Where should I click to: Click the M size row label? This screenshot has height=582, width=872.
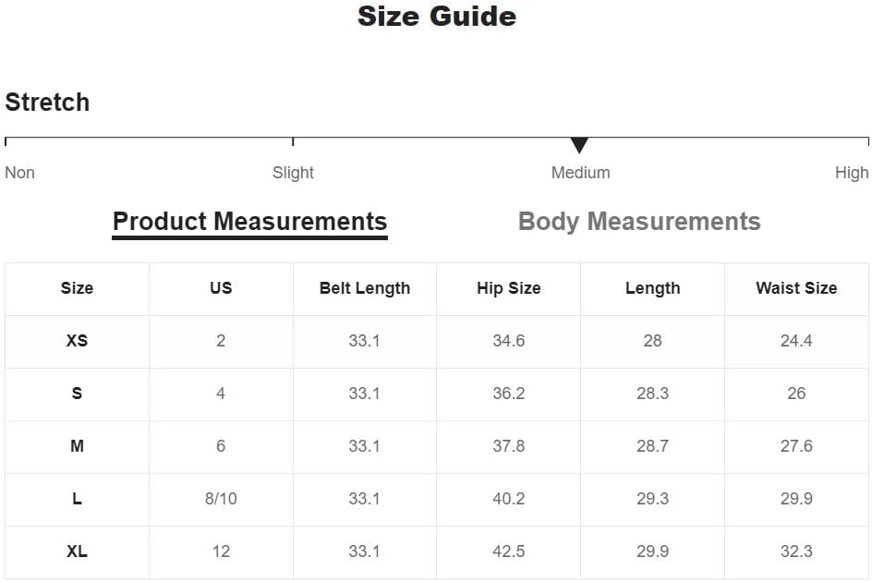(77, 446)
